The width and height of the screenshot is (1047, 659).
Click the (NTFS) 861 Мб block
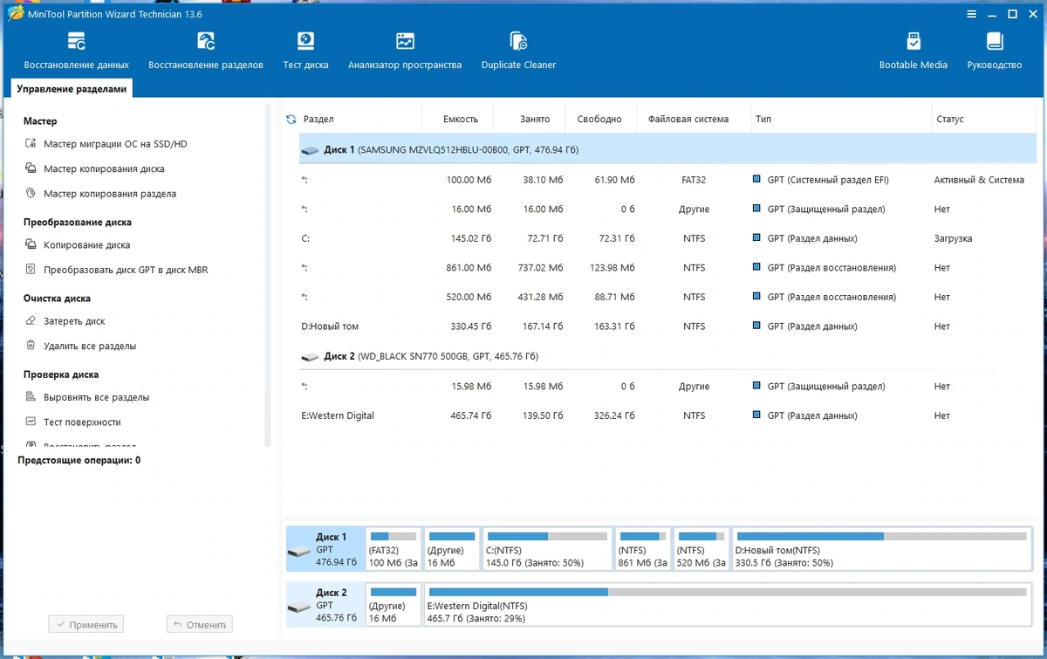pos(642,549)
